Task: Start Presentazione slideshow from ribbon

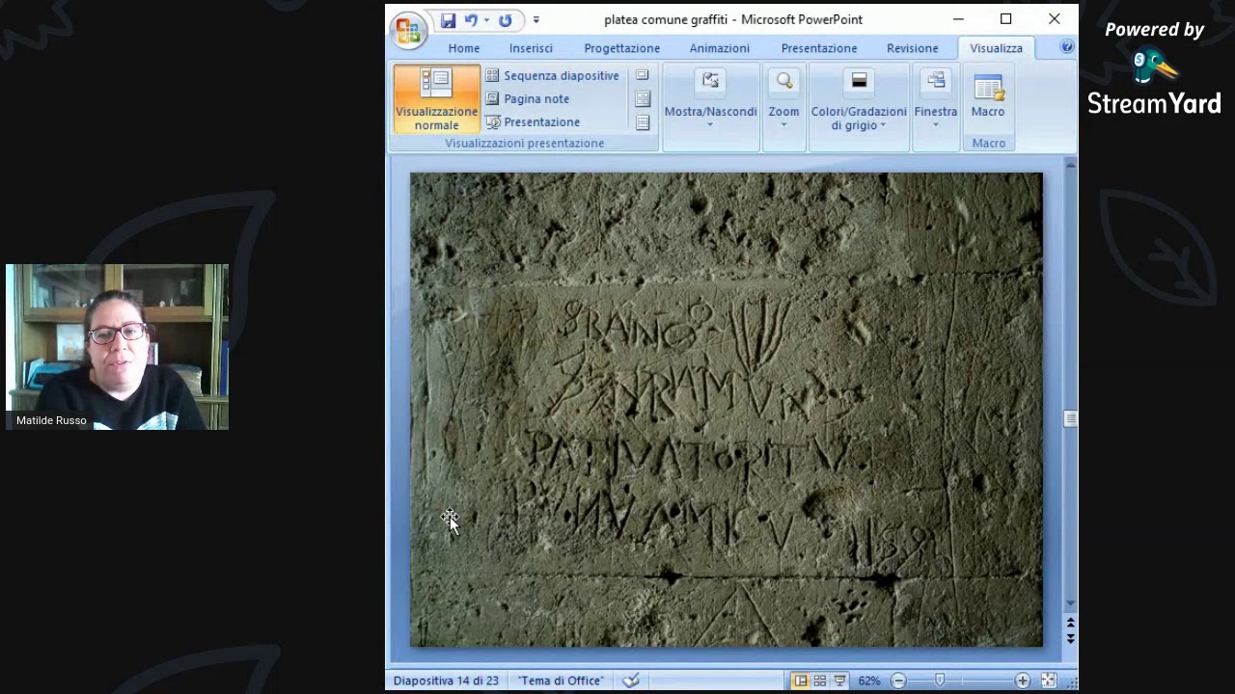Action: (x=533, y=122)
